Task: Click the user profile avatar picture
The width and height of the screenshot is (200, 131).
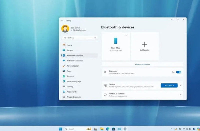Action: coord(65,29)
